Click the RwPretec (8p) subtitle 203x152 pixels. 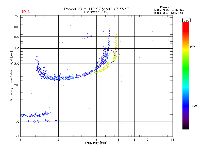tap(96, 12)
